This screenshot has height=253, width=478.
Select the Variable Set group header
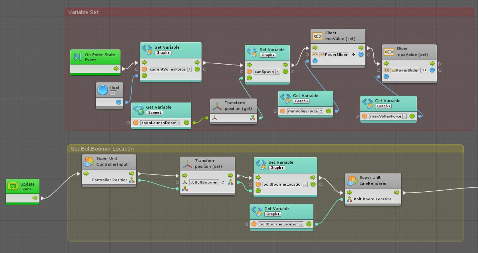pos(84,12)
